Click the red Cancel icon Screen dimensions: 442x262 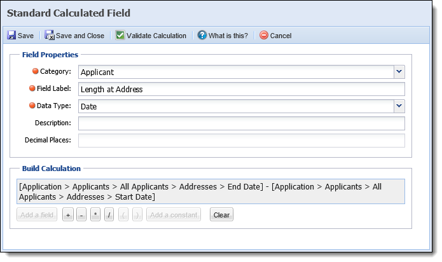pos(264,35)
